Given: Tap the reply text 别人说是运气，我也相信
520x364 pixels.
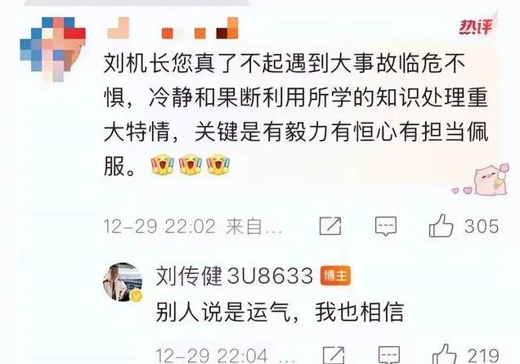Looking at the screenshot, I should [x=280, y=312].
